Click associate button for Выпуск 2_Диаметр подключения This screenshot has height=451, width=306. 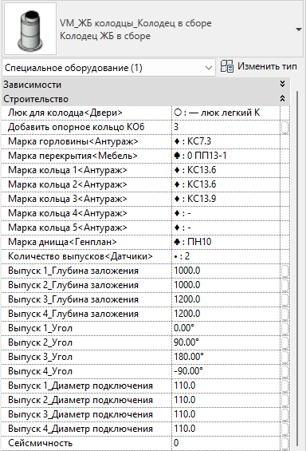coord(284,400)
